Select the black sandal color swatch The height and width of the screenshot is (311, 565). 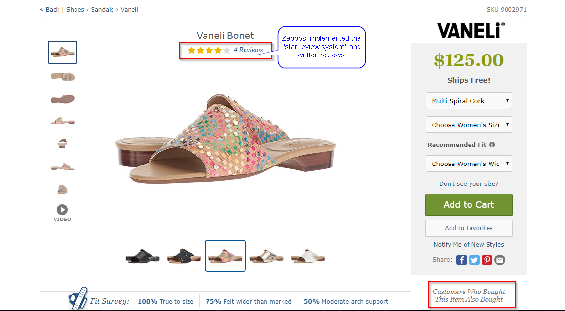click(142, 256)
